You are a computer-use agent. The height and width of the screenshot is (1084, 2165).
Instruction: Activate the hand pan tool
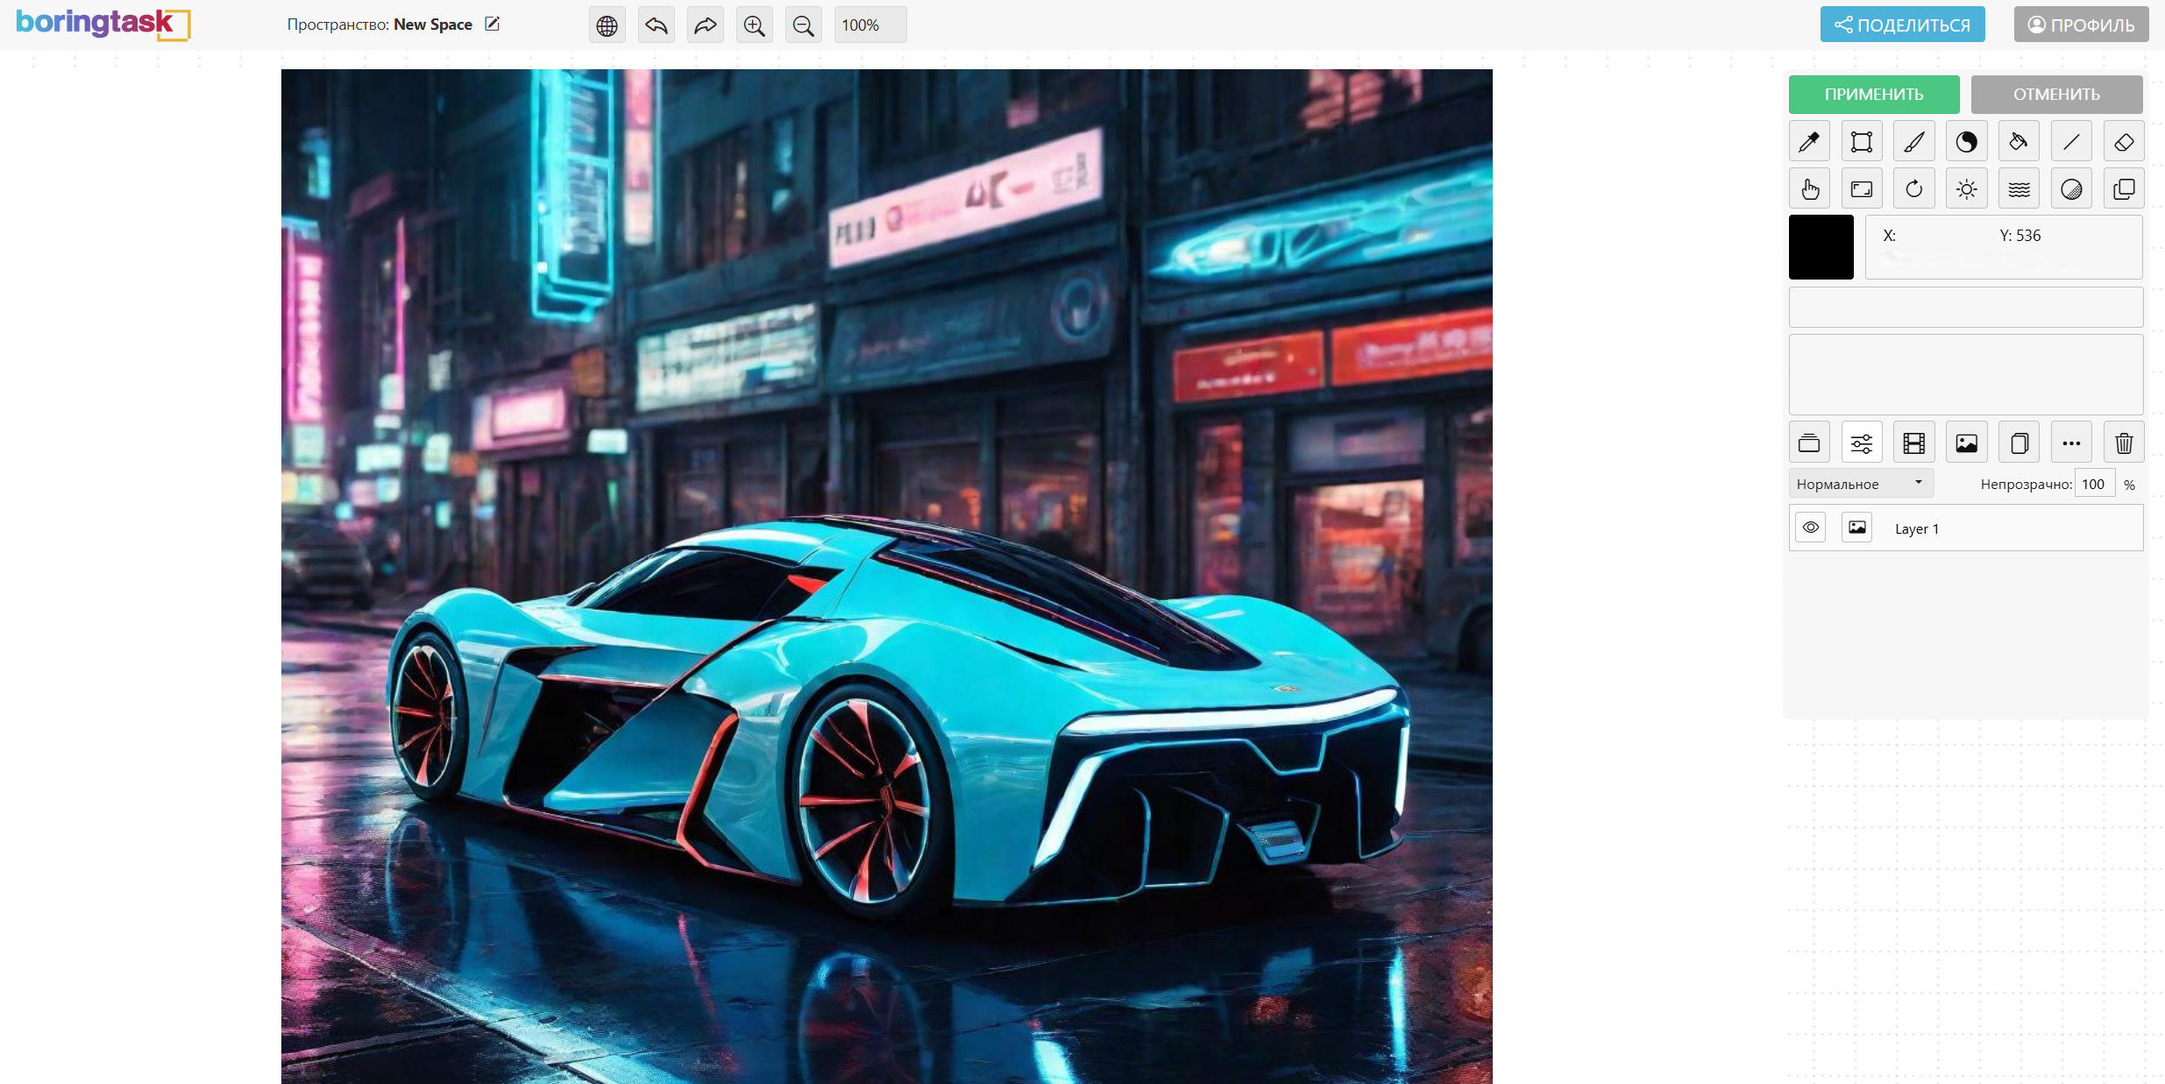point(1808,189)
